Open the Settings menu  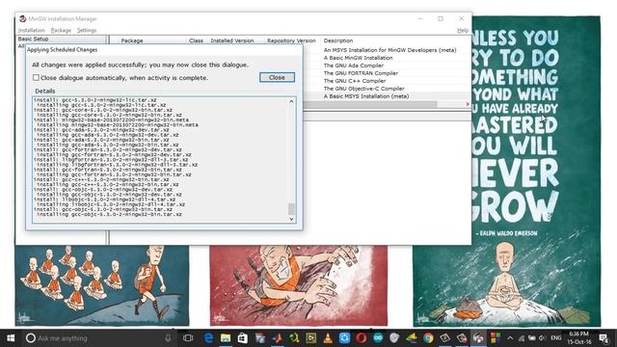(x=87, y=30)
